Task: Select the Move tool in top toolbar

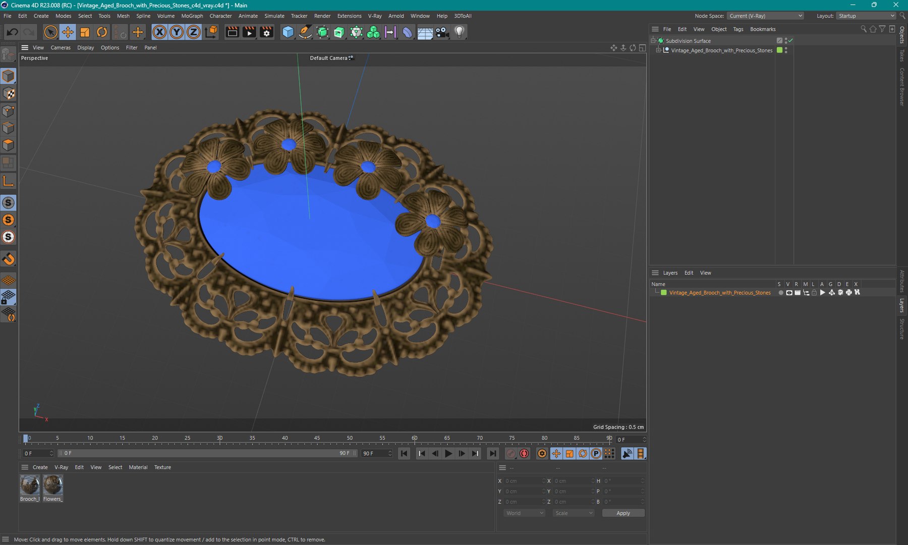Action: pos(68,32)
